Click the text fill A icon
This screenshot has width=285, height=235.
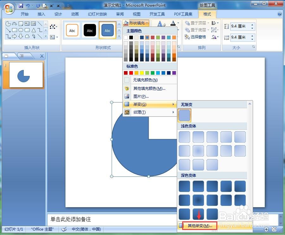click(173, 23)
